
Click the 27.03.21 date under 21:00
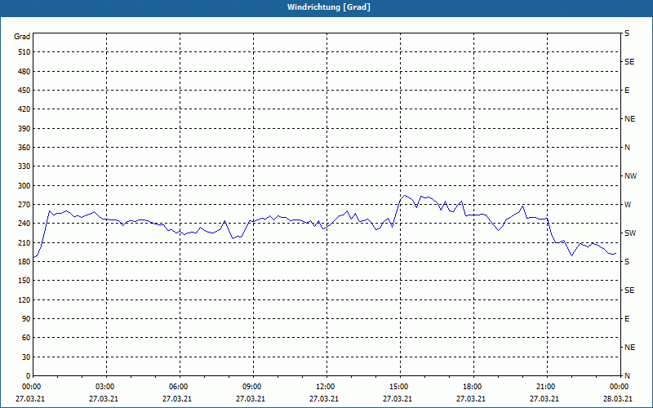pos(544,399)
